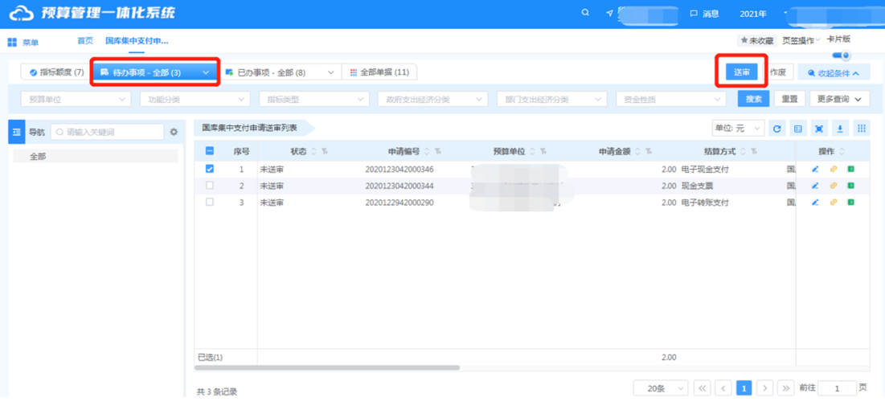Click the horizontal table scrollbar
The height and width of the screenshot is (414, 885).
pyautogui.click(x=327, y=367)
